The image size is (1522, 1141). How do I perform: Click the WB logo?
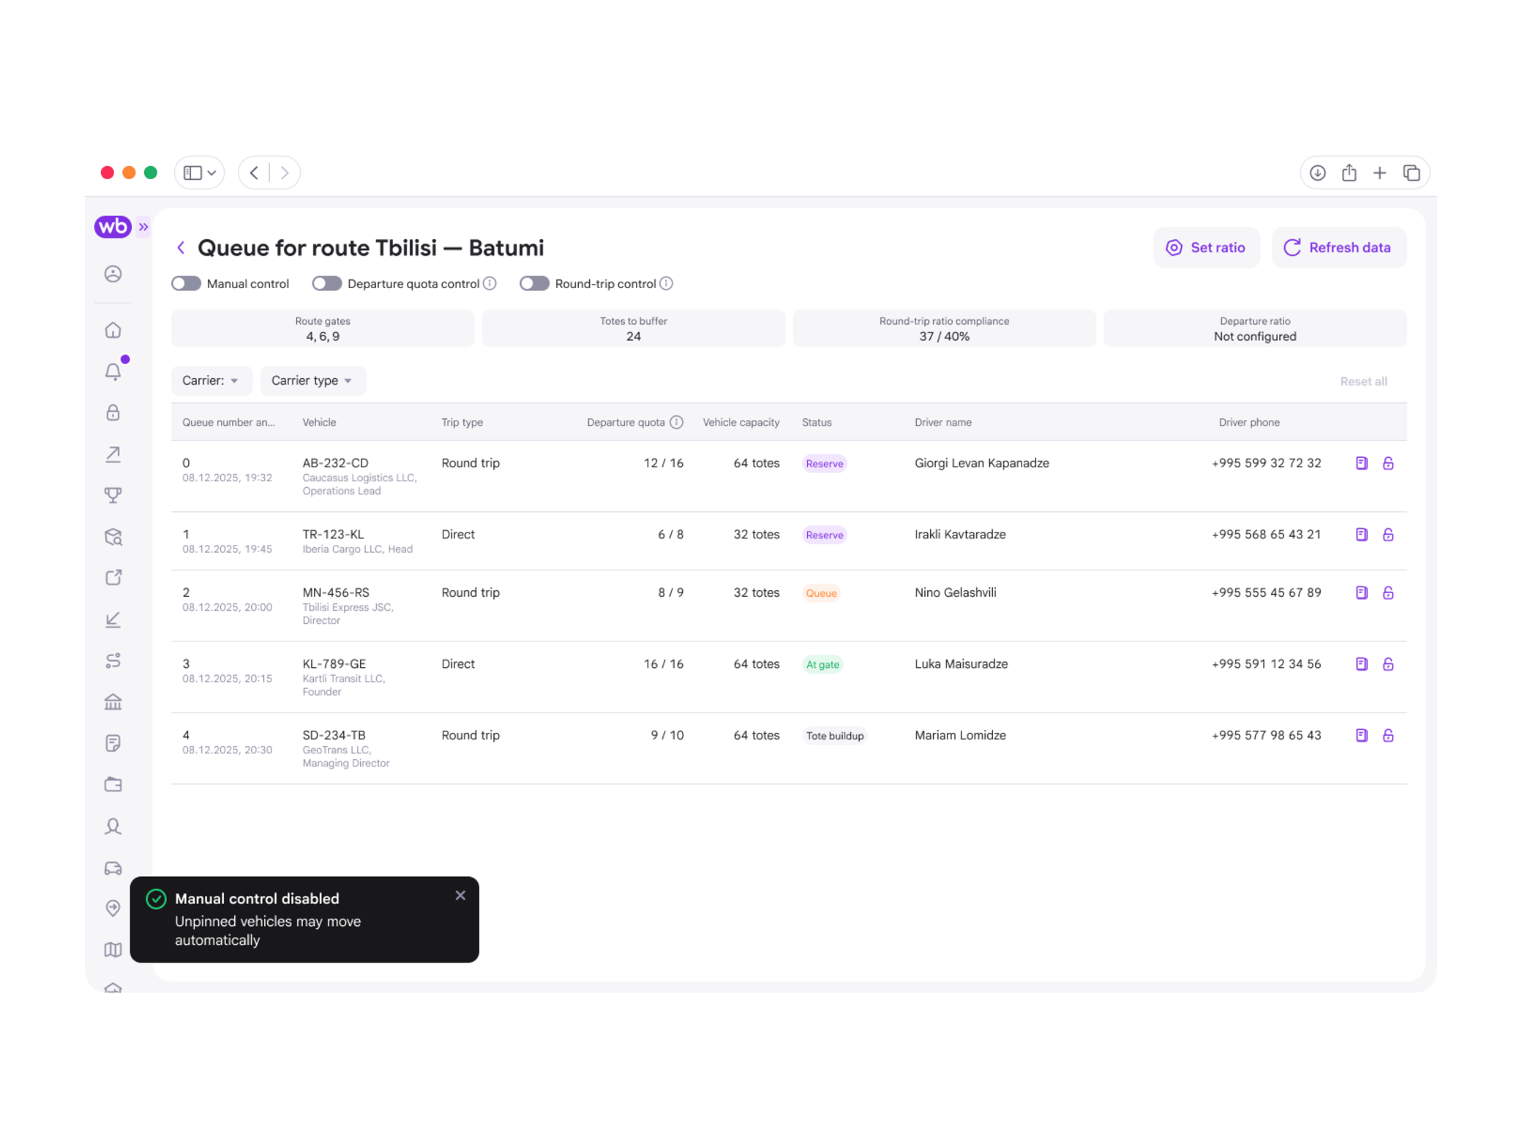(113, 227)
